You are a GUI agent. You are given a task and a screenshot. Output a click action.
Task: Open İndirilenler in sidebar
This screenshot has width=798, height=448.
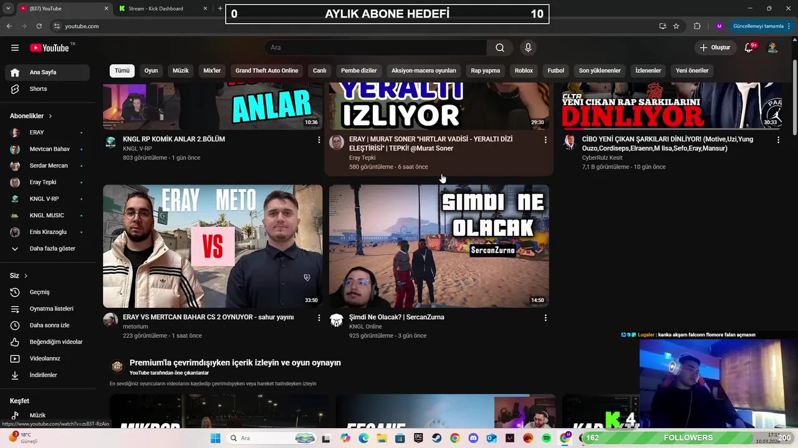[x=47, y=375]
